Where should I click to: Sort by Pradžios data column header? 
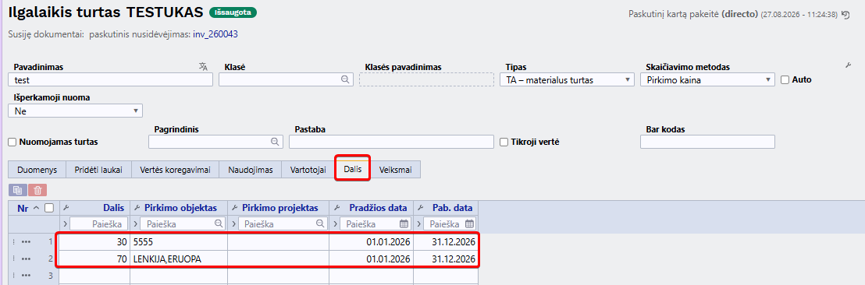coord(378,208)
